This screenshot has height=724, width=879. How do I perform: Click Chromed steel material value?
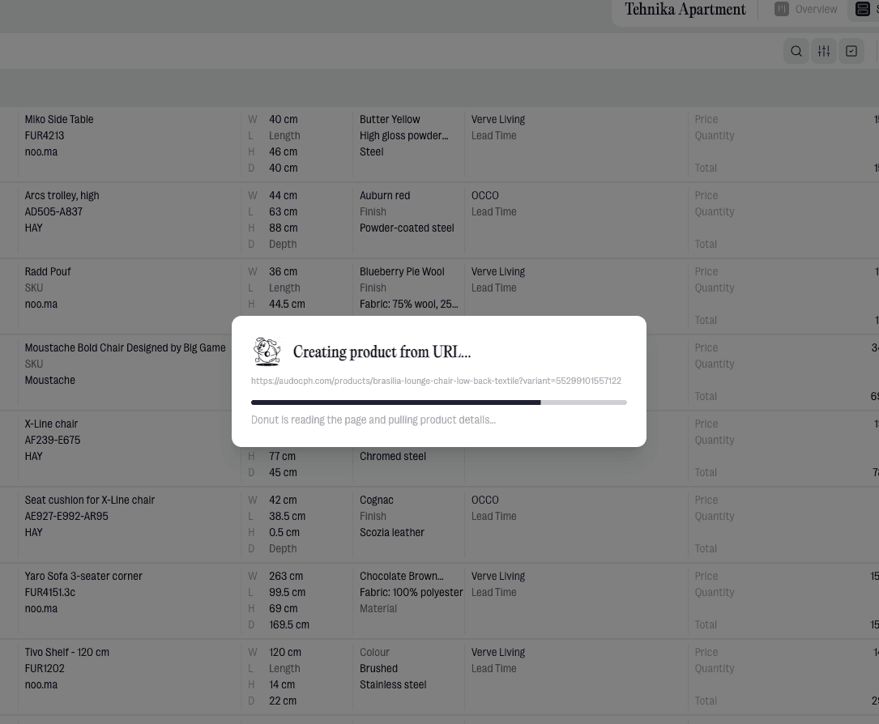pos(392,457)
